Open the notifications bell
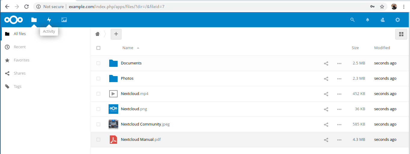Image resolution: width=410 pixels, height=154 pixels. [x=368, y=20]
